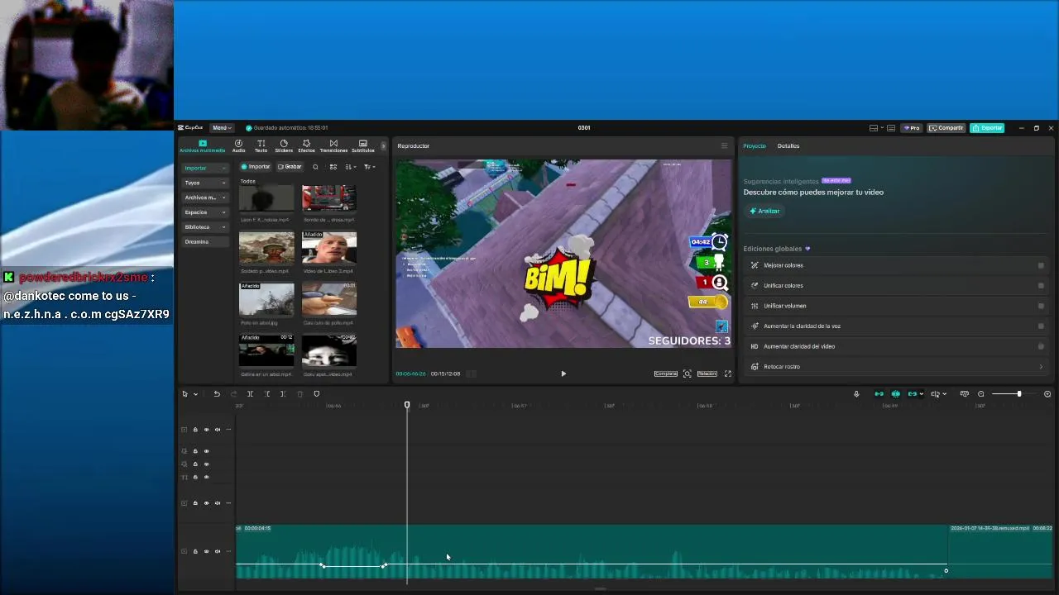Open the Transiciones tab
The height and width of the screenshot is (595, 1059).
point(333,145)
